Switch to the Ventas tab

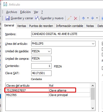pyautogui.click(x=22, y=26)
